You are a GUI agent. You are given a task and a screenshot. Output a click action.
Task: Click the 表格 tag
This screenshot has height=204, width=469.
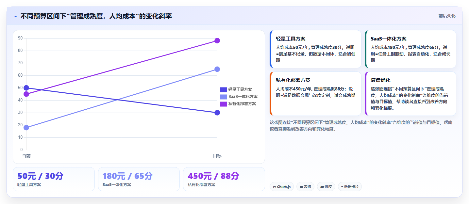[x=305, y=187]
